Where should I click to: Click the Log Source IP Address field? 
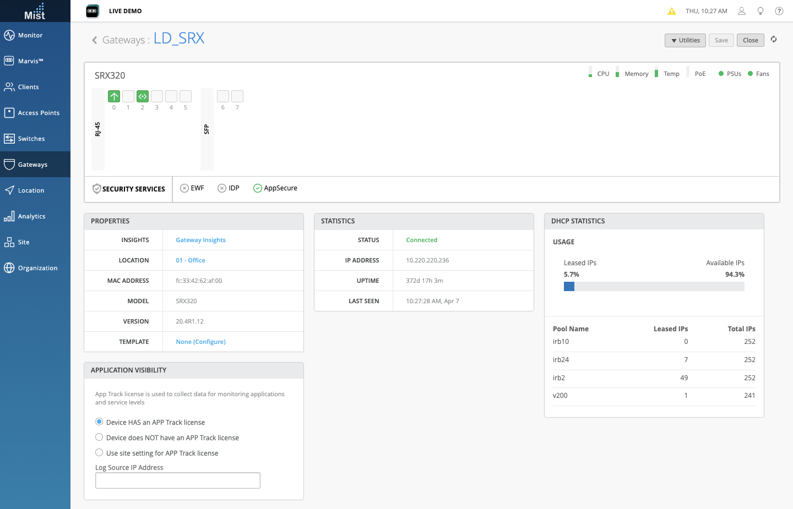click(177, 480)
